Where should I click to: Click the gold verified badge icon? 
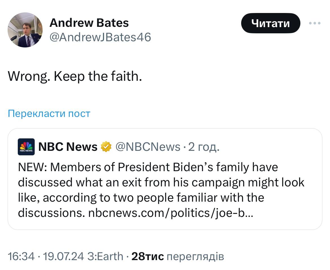coord(106,147)
